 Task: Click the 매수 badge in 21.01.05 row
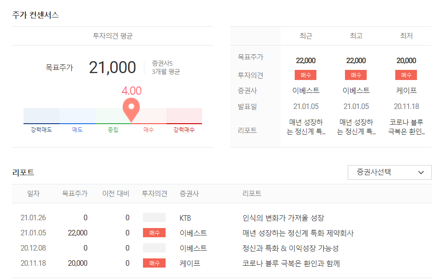[154, 233]
